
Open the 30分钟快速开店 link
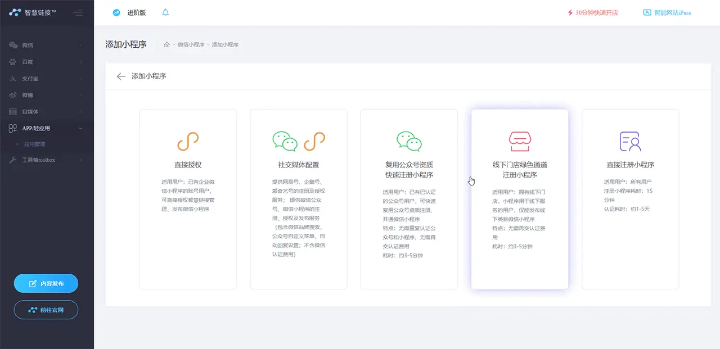click(x=592, y=12)
